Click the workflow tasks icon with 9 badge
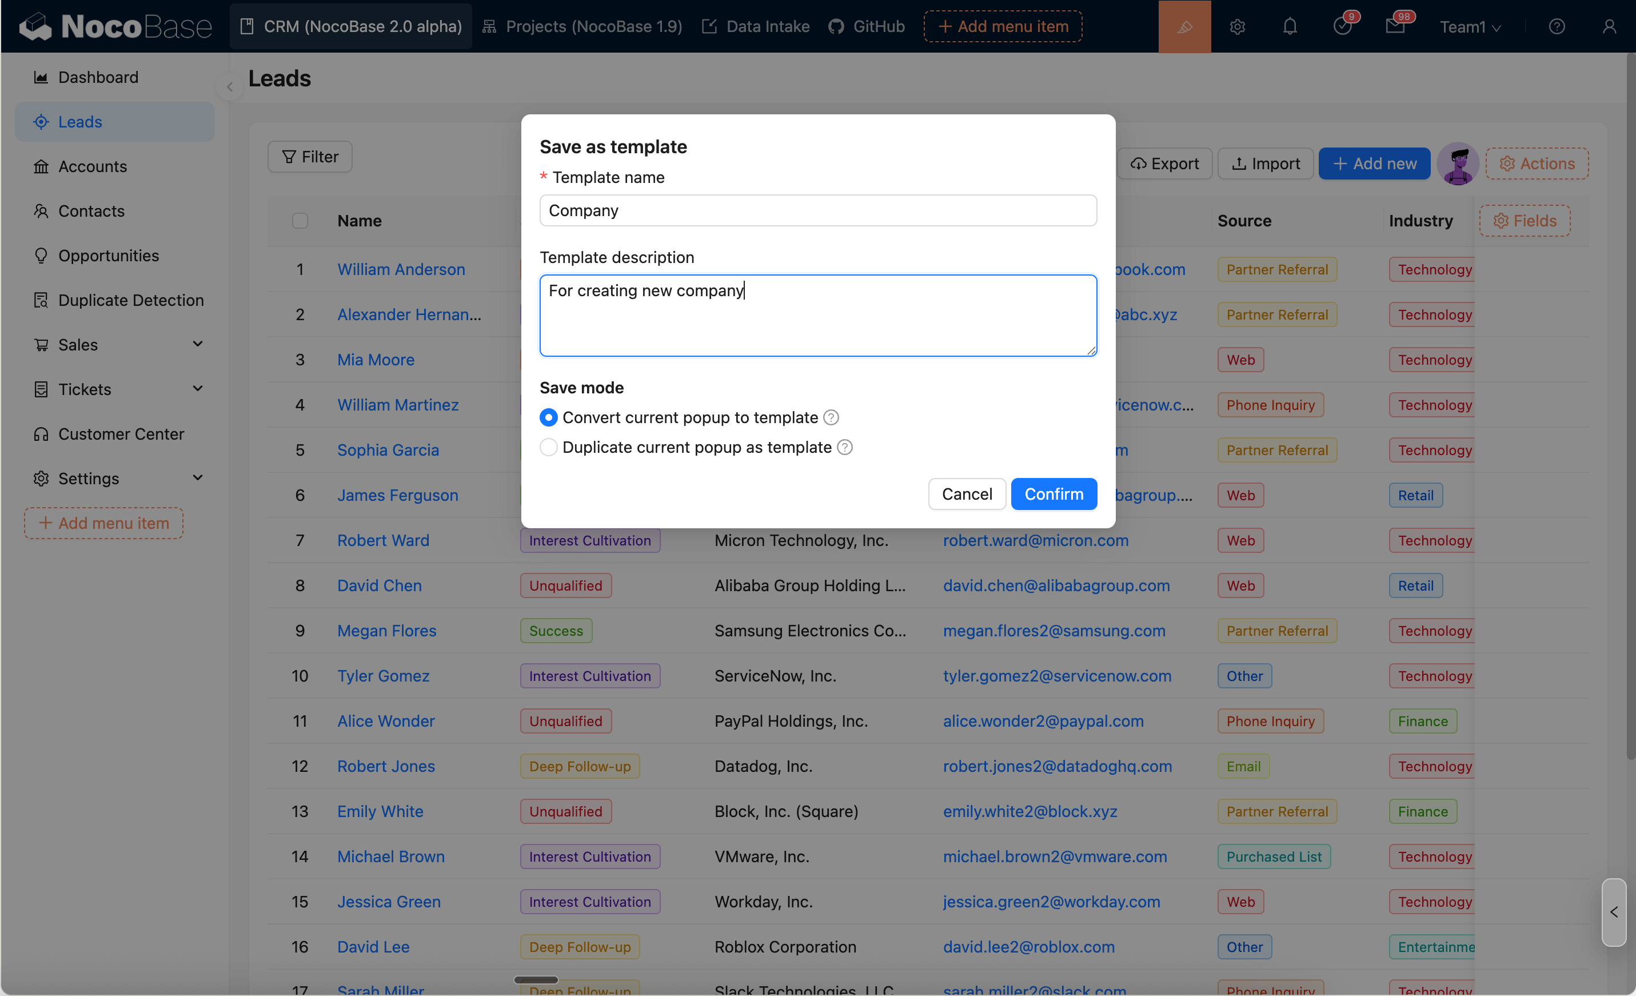This screenshot has height=996, width=1636. click(x=1342, y=26)
